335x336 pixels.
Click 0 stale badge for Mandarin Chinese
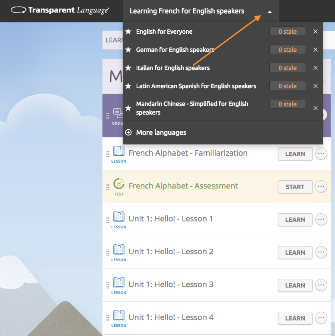(x=287, y=104)
